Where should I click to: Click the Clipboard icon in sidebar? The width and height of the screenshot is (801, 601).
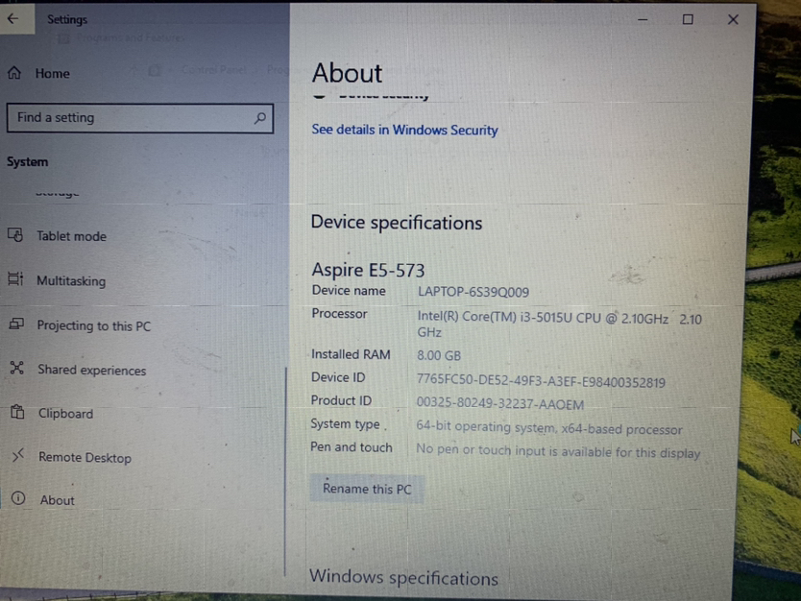[x=16, y=413]
